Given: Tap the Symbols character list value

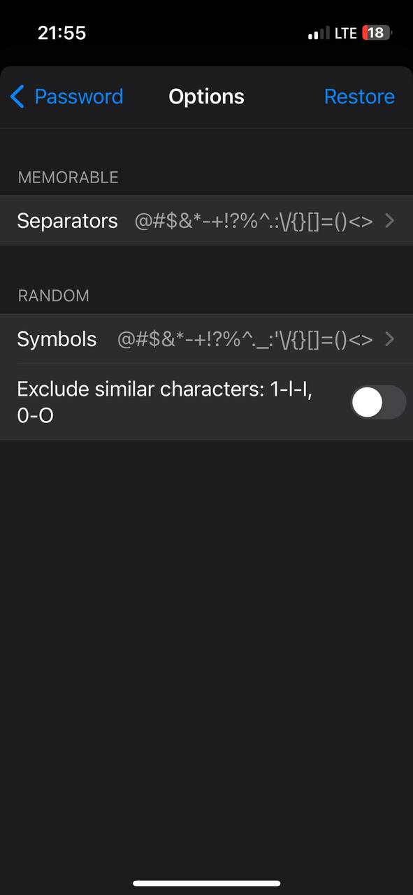Looking at the screenshot, I should (x=245, y=339).
